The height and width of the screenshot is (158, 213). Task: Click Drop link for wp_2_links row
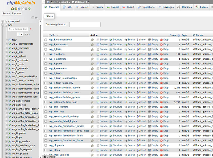(164, 49)
